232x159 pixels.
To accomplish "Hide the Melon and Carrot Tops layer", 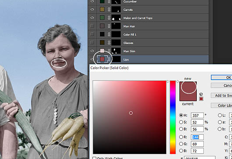I will pos(92,18).
